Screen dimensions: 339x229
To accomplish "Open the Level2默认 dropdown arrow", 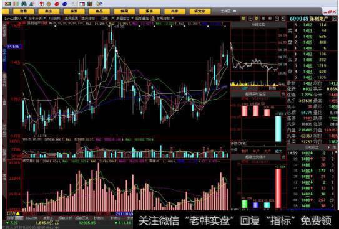I will (25, 18).
